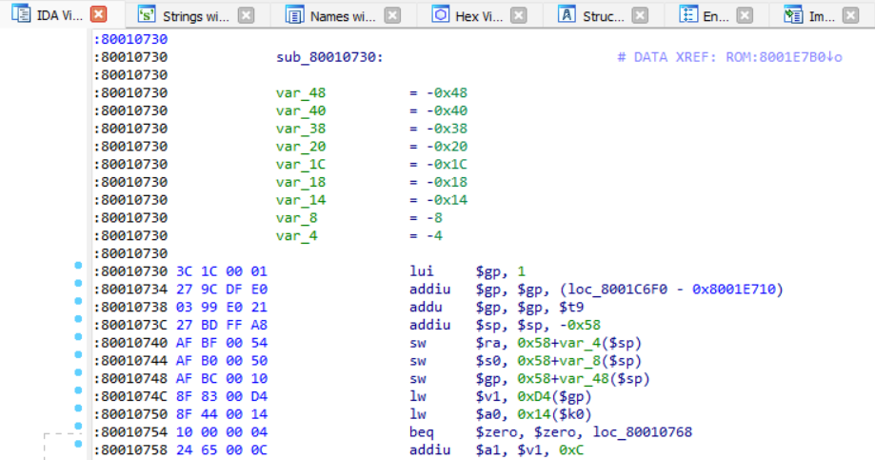Toggle breakpoint dot at the lui $gp line

coord(79,270)
